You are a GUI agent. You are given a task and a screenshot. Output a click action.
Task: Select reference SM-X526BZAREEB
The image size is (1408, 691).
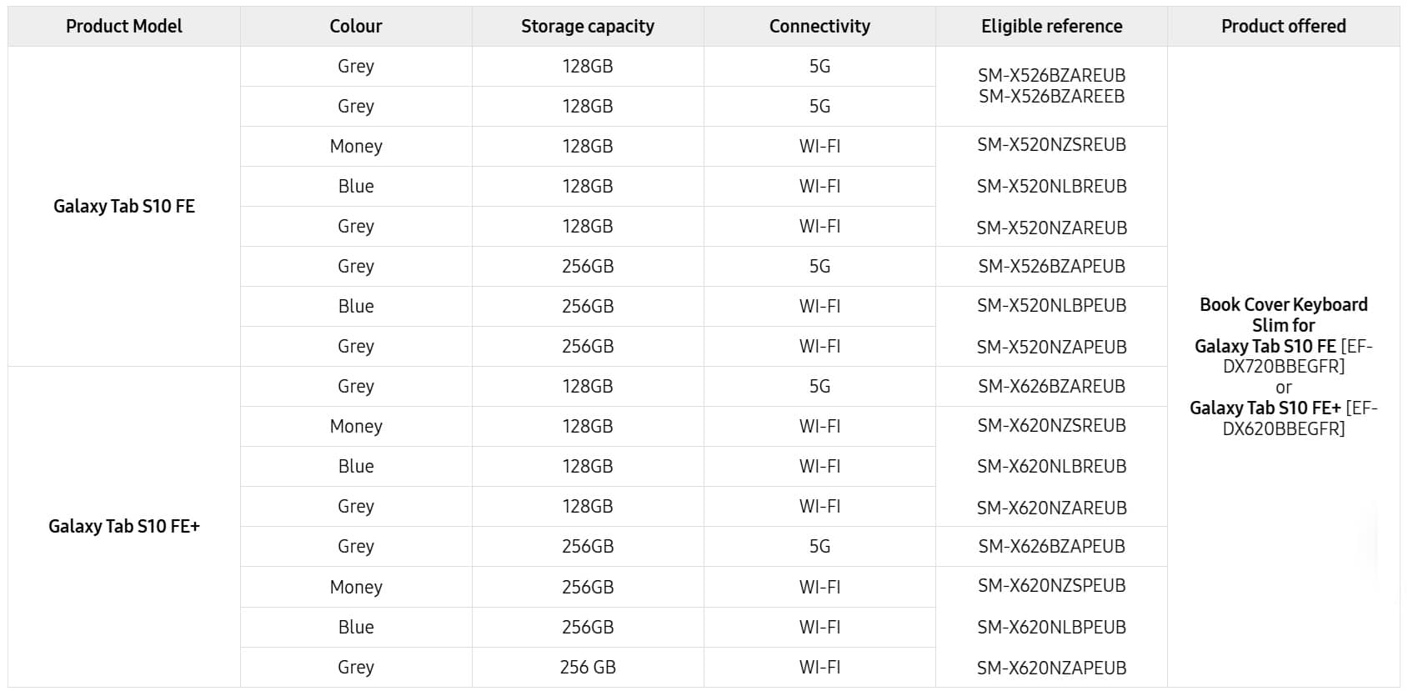coord(1051,97)
